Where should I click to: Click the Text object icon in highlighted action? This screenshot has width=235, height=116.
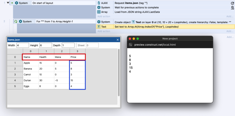point(99,27)
